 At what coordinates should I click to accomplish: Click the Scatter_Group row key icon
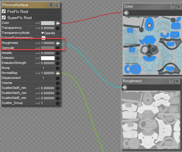[x=38, y=103]
